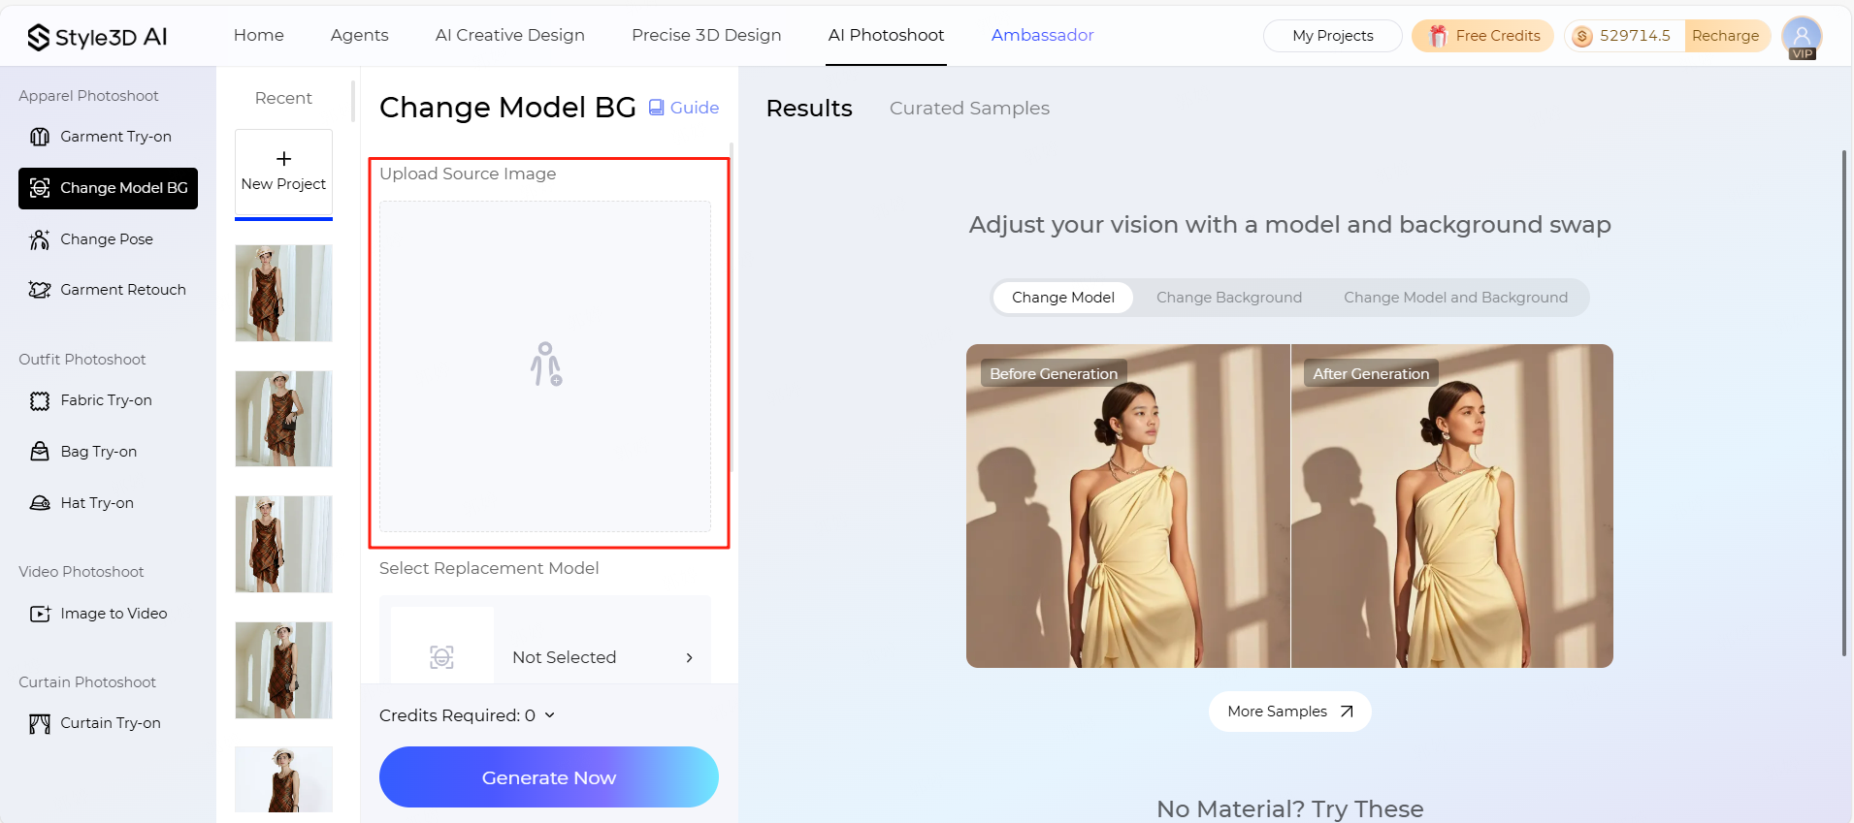Viewport: 1854px width, 823px height.
Task: Switch to Change Background mode
Action: (x=1228, y=297)
